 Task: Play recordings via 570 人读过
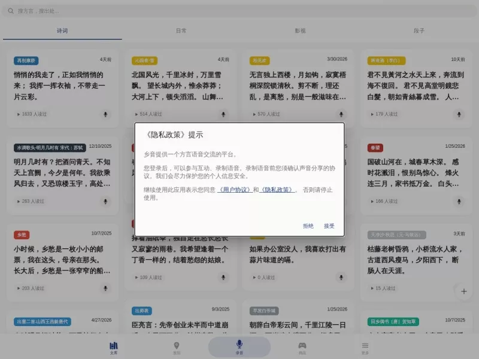click(266, 114)
